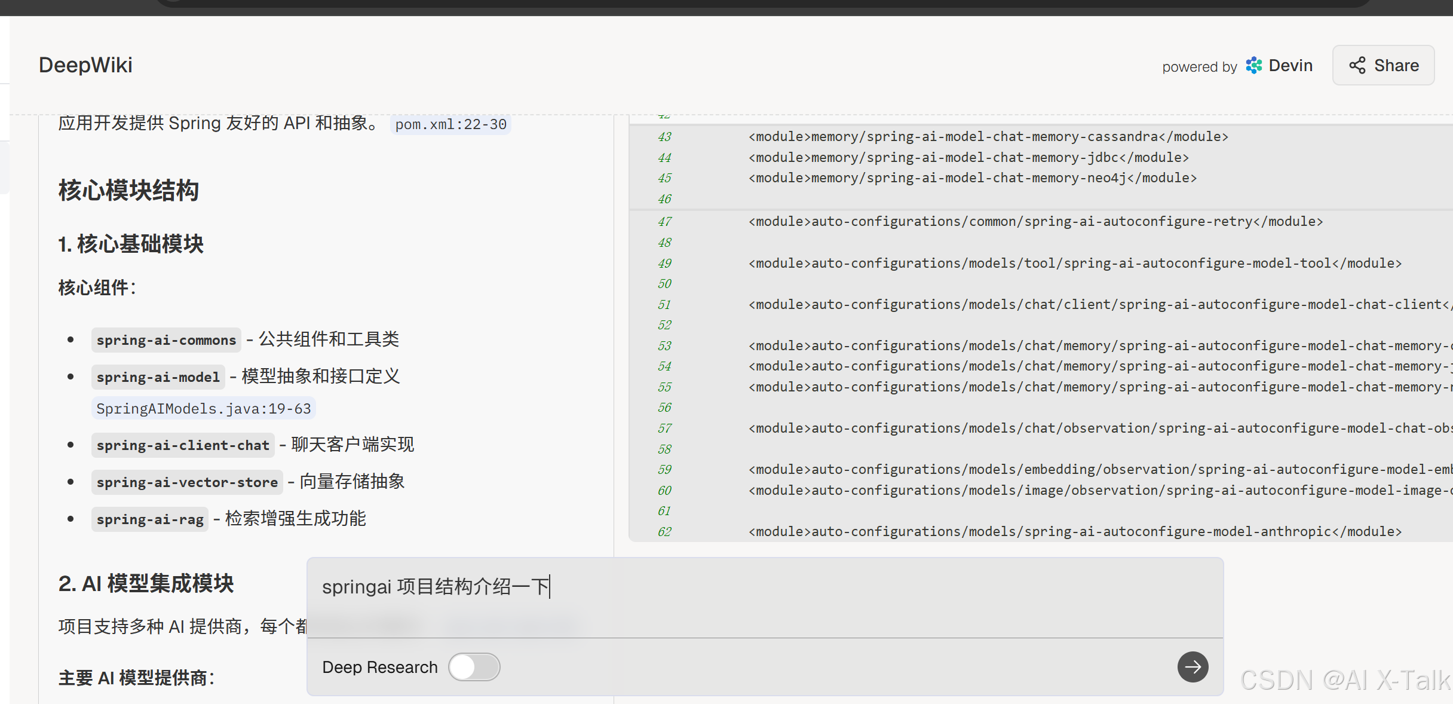Click the Devin logo icon
The height and width of the screenshot is (704, 1453).
[x=1253, y=66]
